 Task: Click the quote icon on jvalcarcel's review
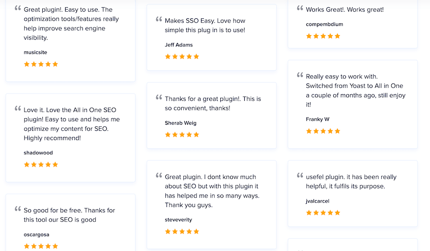300,176
